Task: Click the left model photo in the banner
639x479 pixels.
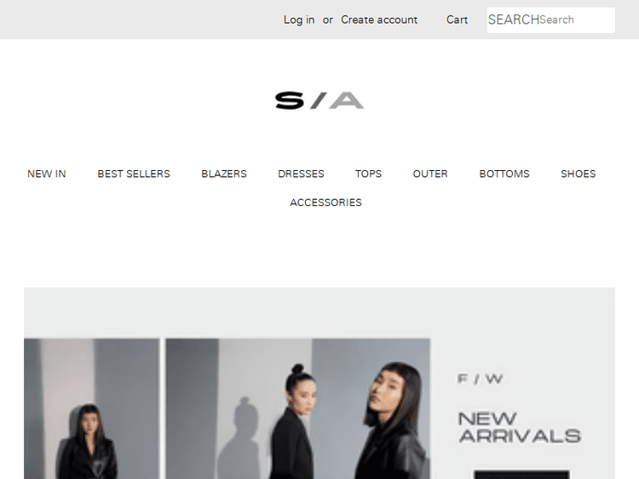Action: (x=92, y=408)
